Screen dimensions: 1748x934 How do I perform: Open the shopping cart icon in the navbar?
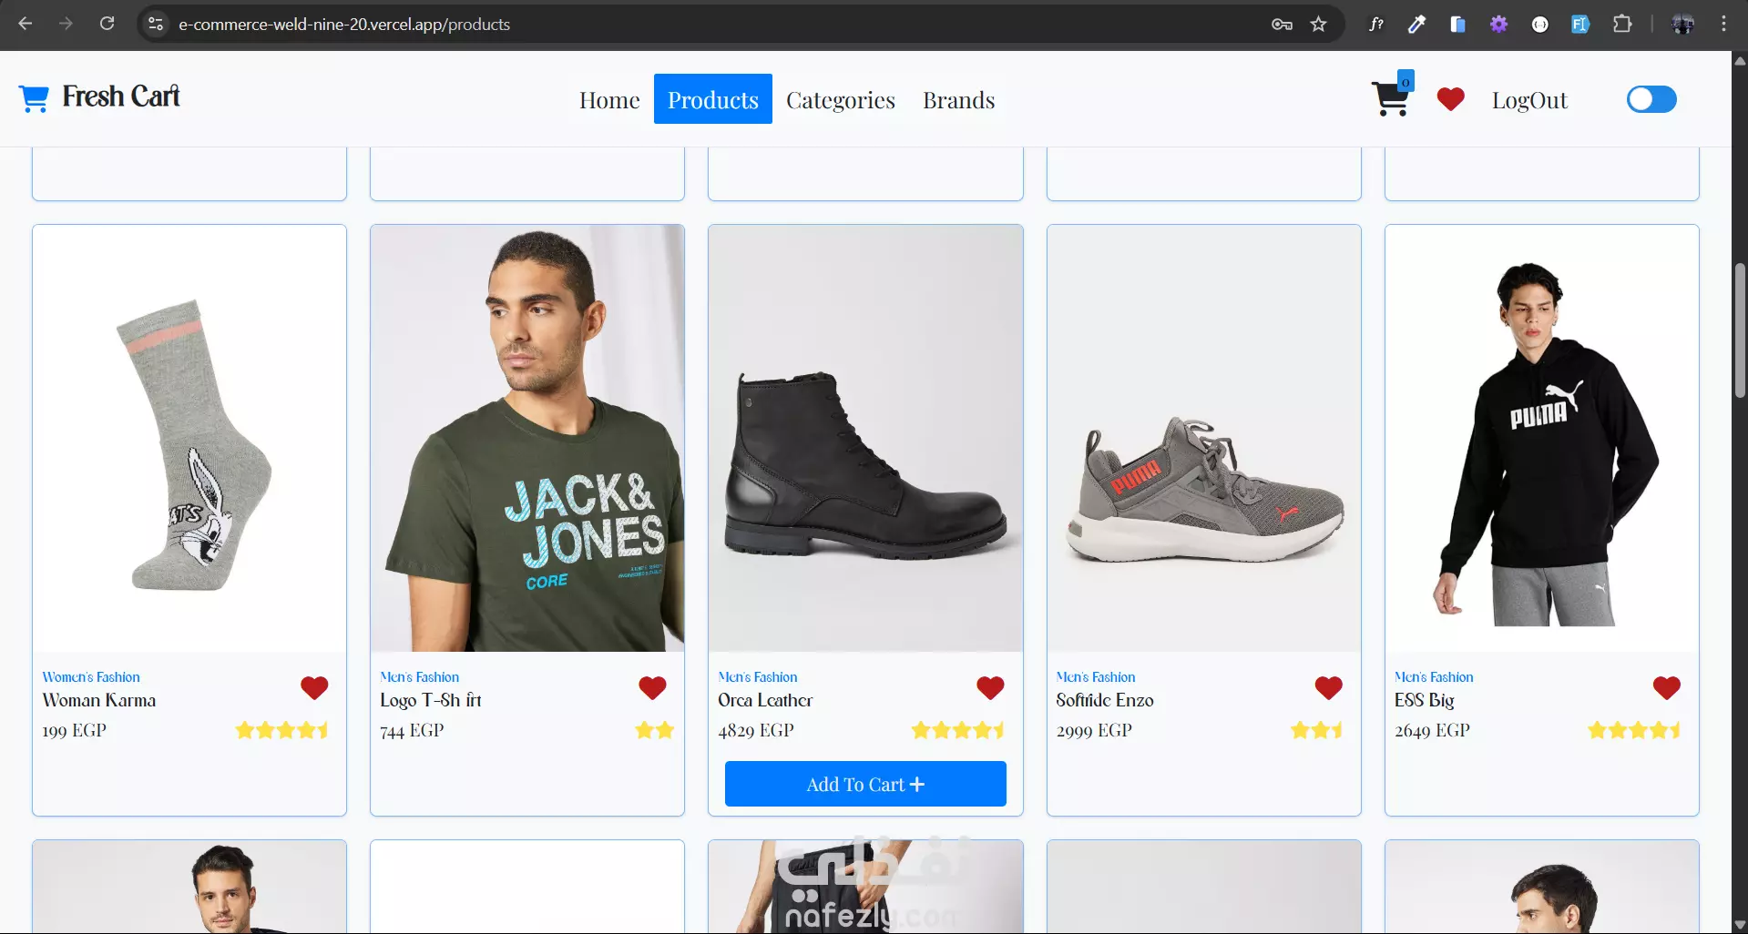1391,98
